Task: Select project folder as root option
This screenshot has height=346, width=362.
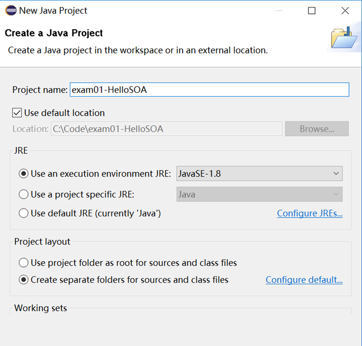Action: click(23, 263)
